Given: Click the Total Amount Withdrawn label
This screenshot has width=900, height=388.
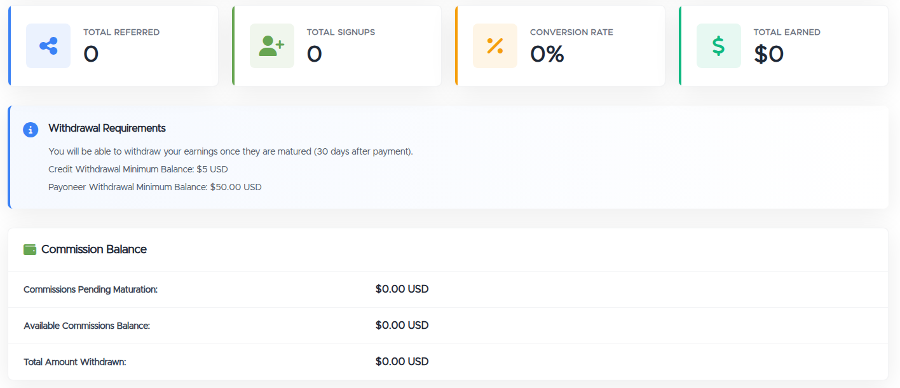Looking at the screenshot, I should coord(75,363).
